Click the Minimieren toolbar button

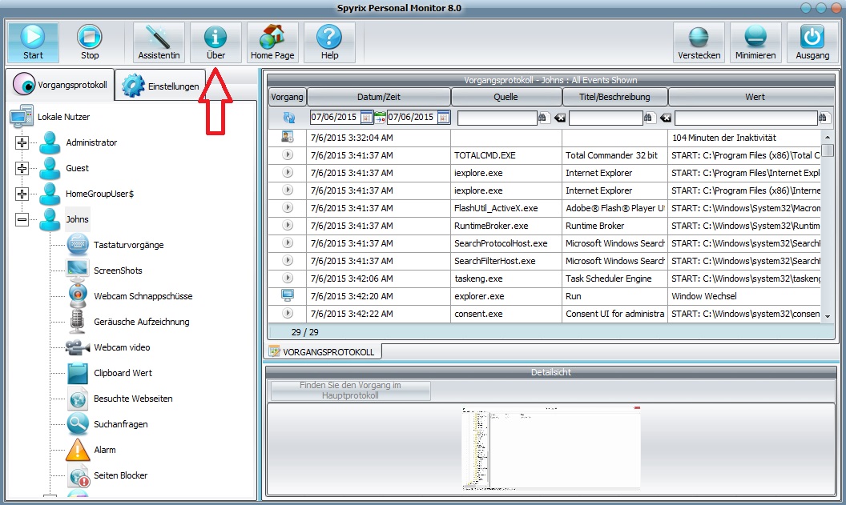(x=755, y=42)
